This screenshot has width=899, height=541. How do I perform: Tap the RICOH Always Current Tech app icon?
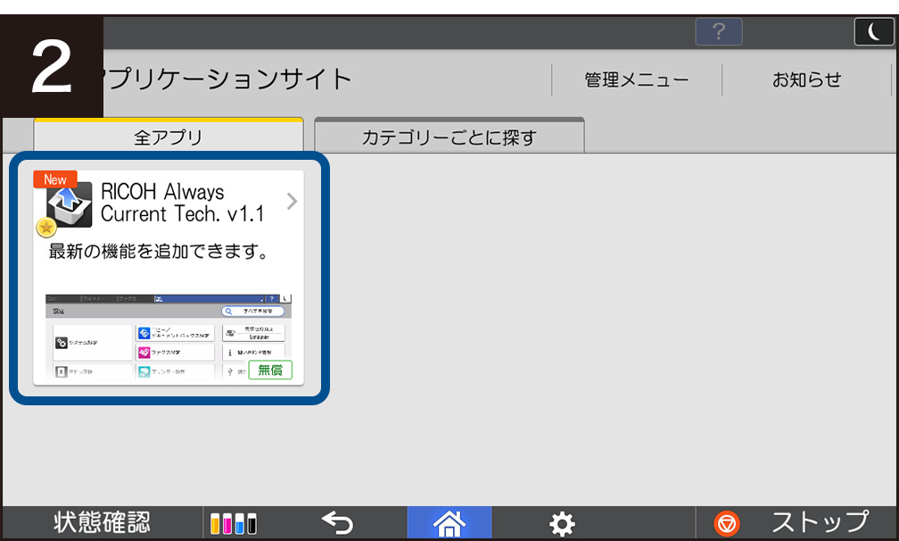[x=69, y=204]
